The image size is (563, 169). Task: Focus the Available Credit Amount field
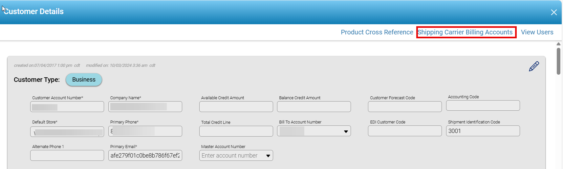tap(236, 107)
